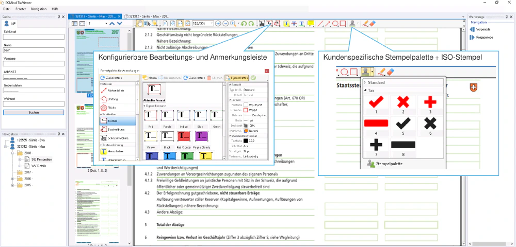Click the zoom out minus icon
516x247 pixels.
pyautogui.click(x=225, y=23)
